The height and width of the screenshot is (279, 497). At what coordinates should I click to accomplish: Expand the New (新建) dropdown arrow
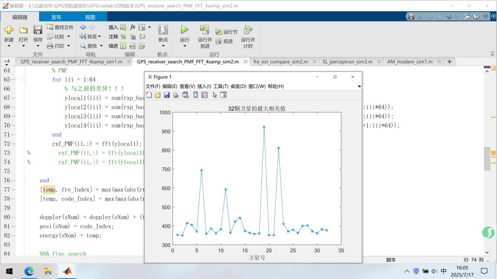tap(9, 46)
